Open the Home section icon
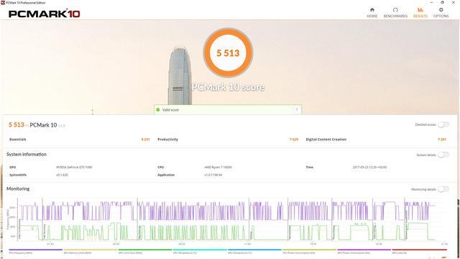 tap(372, 10)
